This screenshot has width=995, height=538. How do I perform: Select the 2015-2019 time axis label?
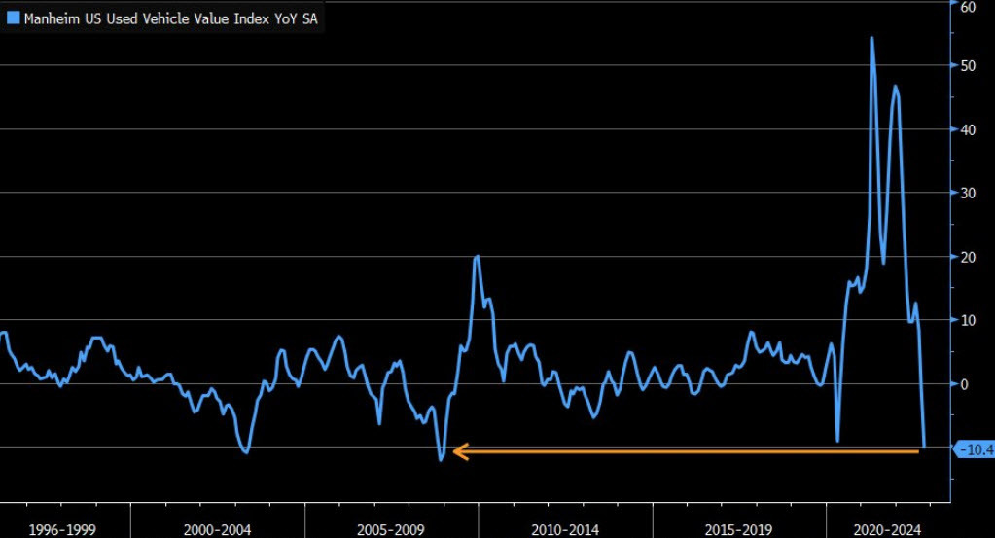[738, 529]
